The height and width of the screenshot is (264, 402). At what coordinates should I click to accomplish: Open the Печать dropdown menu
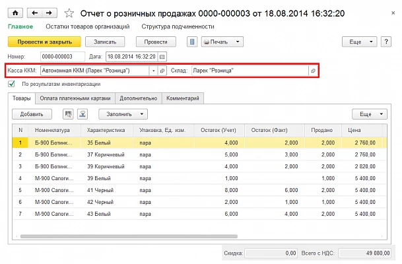tap(222, 42)
